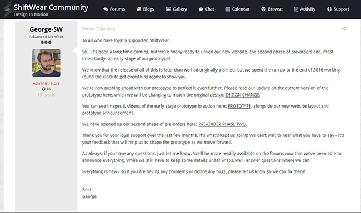Screen dimensions: 361x213
Task: Click the green reputation plus icon
Action: tap(43, 89)
